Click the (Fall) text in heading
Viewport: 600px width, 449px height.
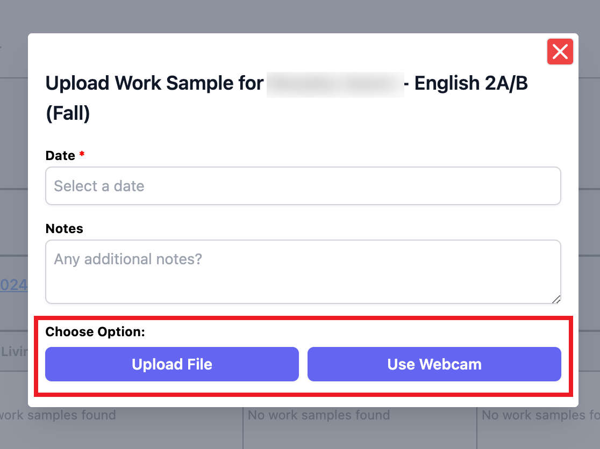[x=68, y=114]
